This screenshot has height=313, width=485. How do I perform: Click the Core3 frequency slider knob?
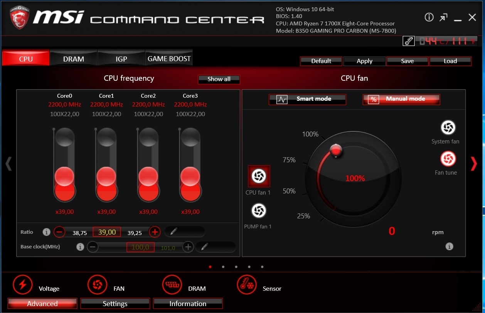(x=190, y=176)
